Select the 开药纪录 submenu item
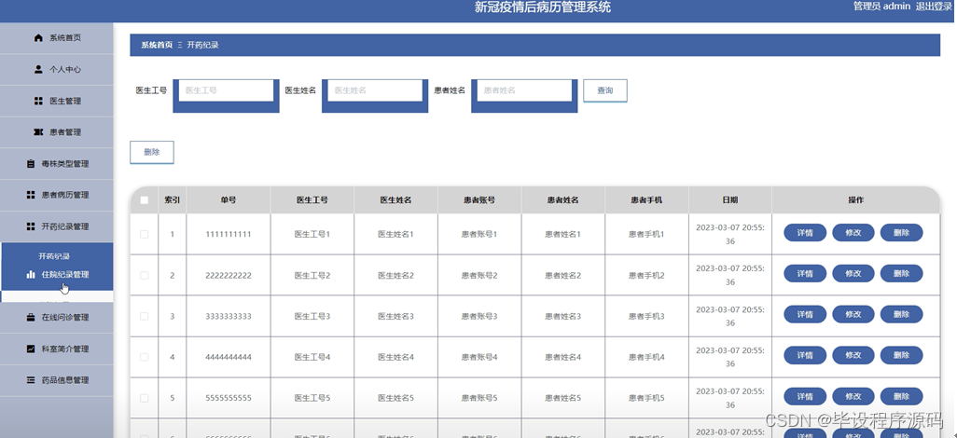957x438 pixels. [54, 256]
